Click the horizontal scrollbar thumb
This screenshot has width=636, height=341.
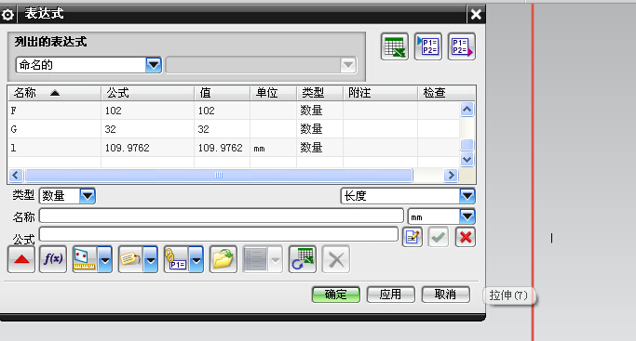[219, 176]
